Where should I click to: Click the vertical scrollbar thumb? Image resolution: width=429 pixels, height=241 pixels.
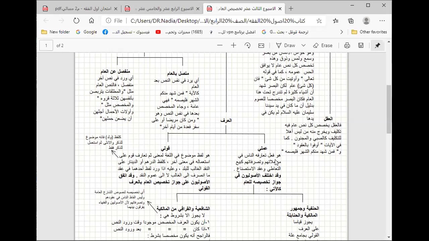[x=389, y=109]
